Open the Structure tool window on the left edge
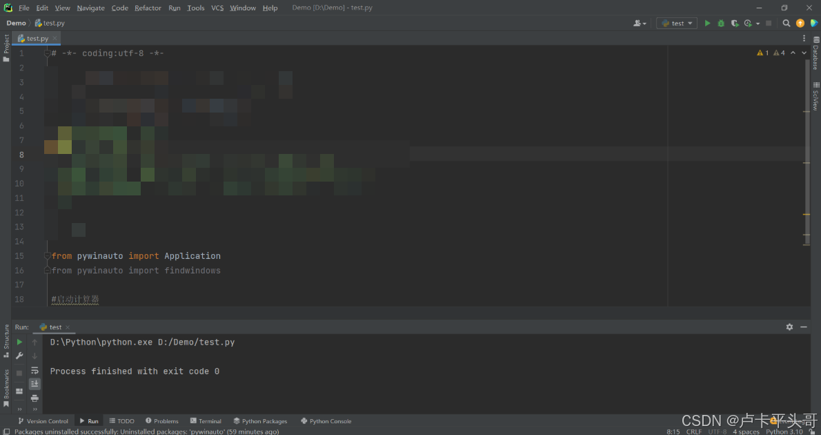 (x=6, y=340)
